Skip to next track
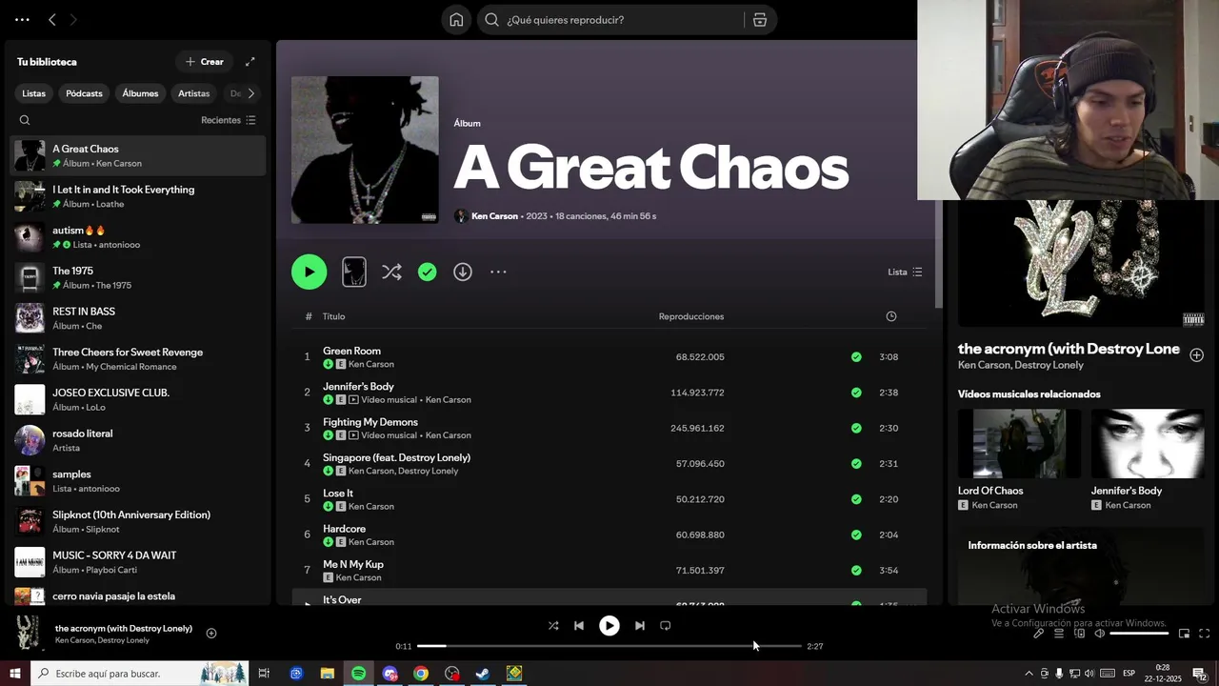 coord(640,626)
